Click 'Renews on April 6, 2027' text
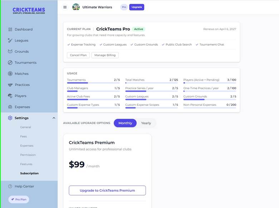The height and width of the screenshot is (208, 279). tap(220, 29)
